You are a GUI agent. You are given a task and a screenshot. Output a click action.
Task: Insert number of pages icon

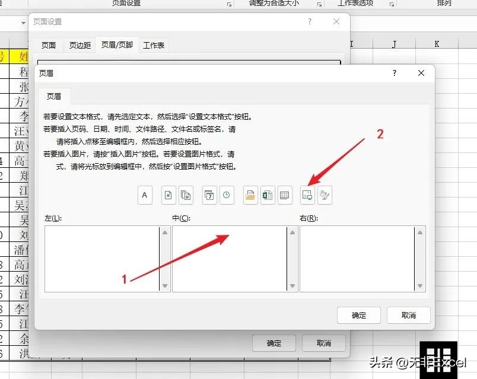pos(186,195)
